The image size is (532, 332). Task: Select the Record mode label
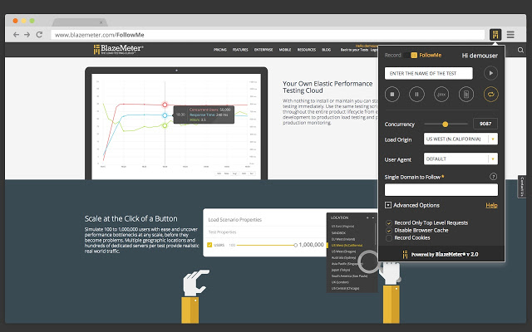[x=393, y=56]
